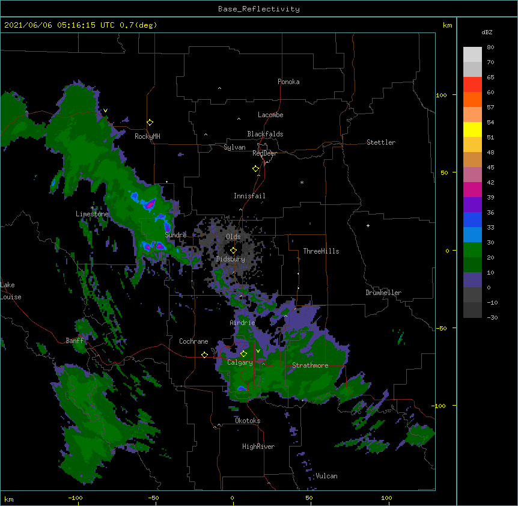The height and width of the screenshot is (506, 518).
Task: Select the Okotoks label
Action: 248,421
